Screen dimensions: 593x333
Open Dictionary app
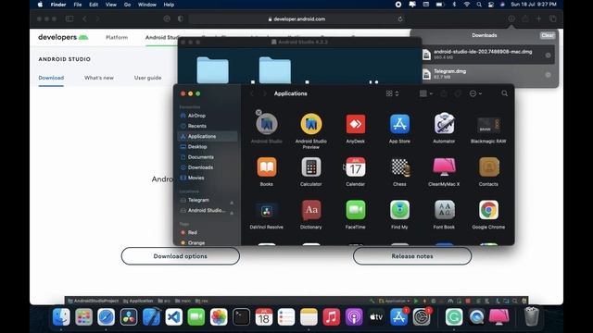311,210
